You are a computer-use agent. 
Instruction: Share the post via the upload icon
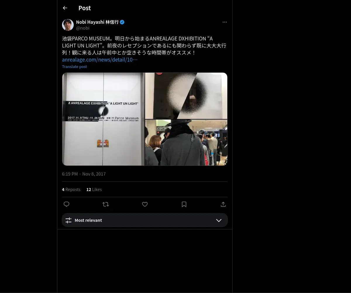click(223, 204)
